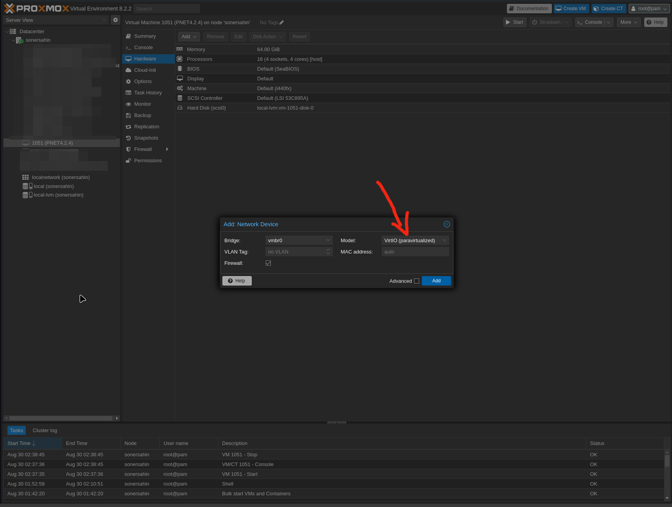Screen dimensions: 672x507
Task: Click the Backup icon in the sidebar
Action: point(128,115)
